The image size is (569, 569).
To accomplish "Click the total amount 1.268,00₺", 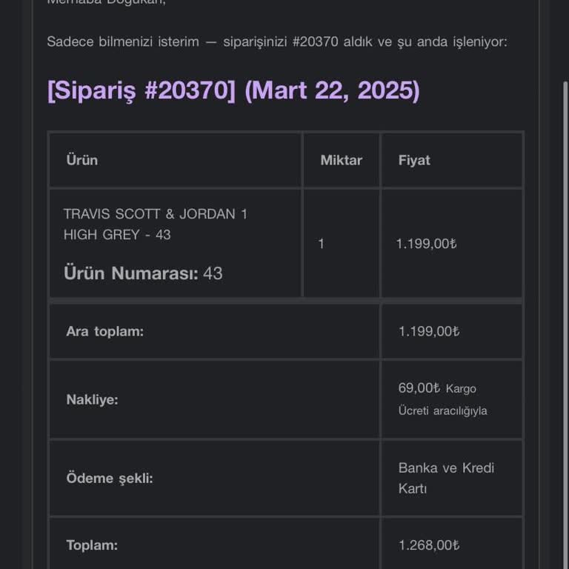I will pos(429,545).
